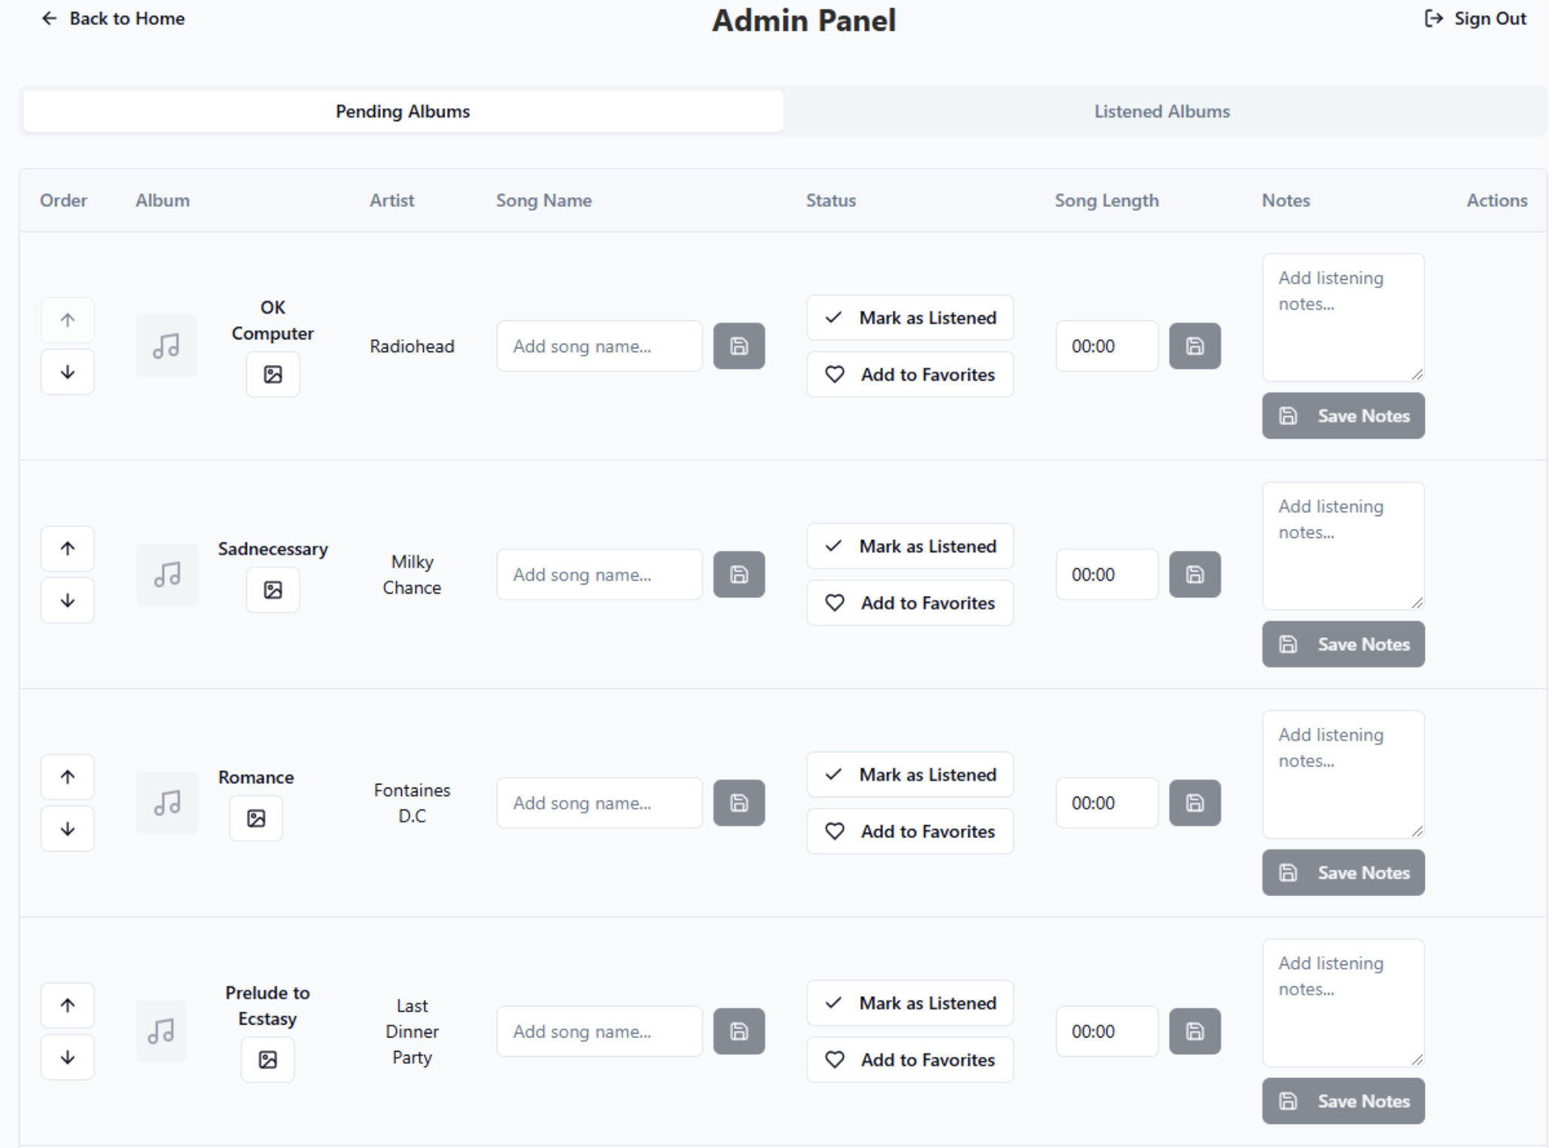Screen dimensions: 1549x1148
Task: Go Back to Home
Action: (113, 19)
